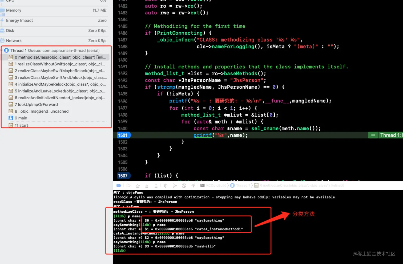Click the Simulate Location arrow icon
Viewport: 403px width, 264px height.
pyautogui.click(x=193, y=185)
